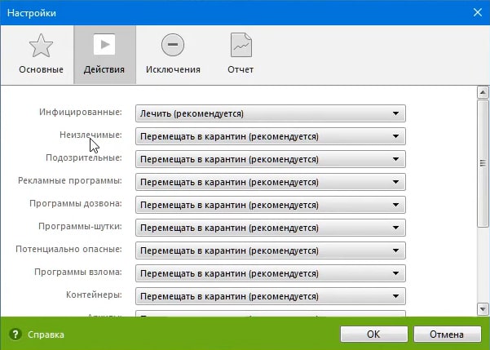The image size is (490, 350).
Task: Click the Отчет chart document icon
Action: pyautogui.click(x=241, y=45)
